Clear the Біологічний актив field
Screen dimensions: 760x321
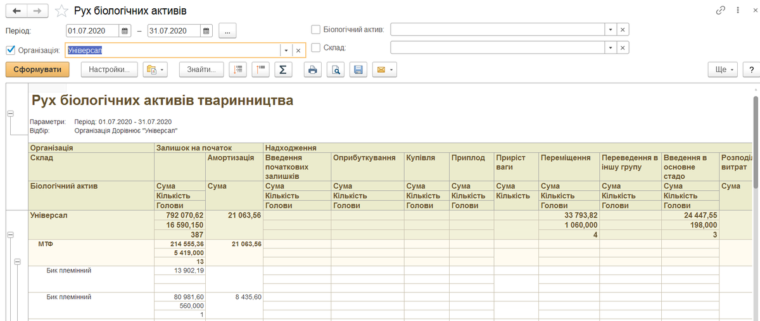tap(623, 30)
